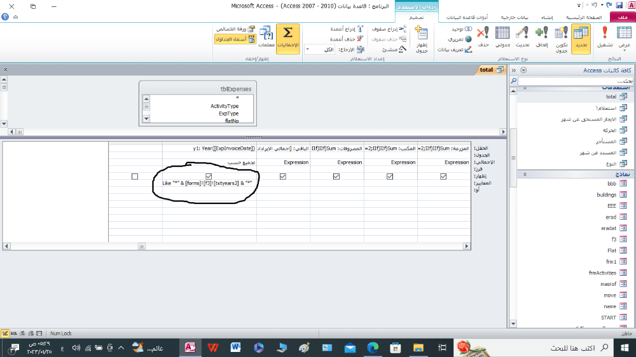Choose تكوين جدول make-table query
The image size is (636, 357).
[x=562, y=39]
